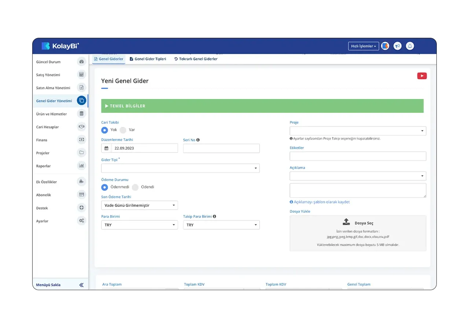Select Yok for Cari Takibi
Viewport: 469px width, 319px height.
pos(104,130)
